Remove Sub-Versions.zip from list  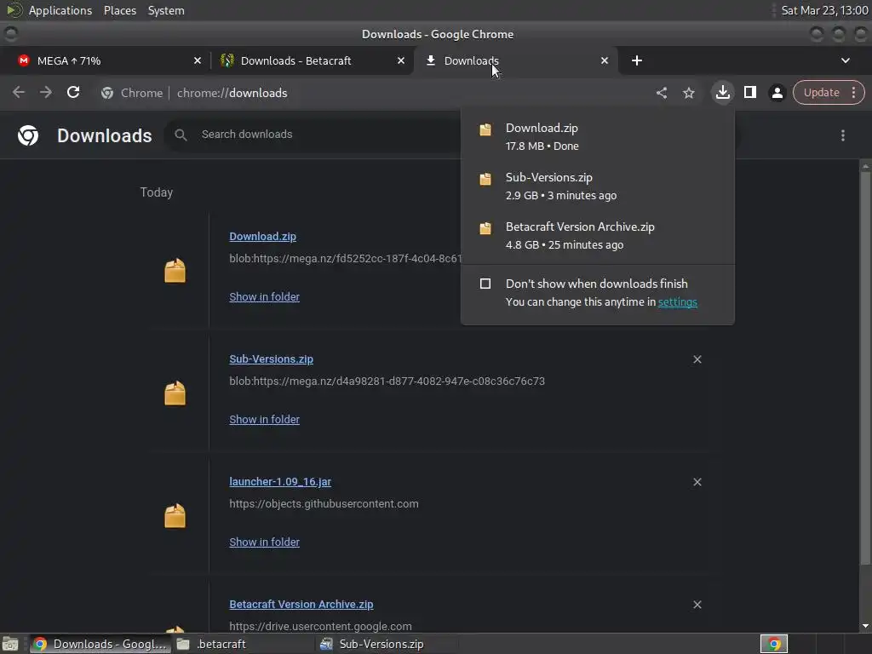[x=697, y=359]
